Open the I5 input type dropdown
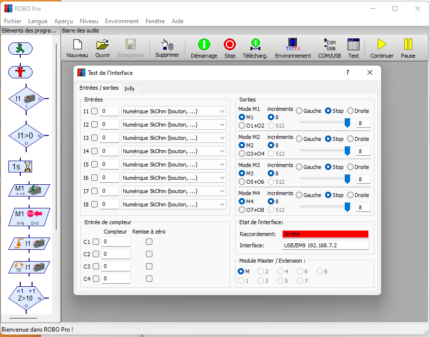The width and height of the screenshot is (430, 337). point(174,165)
